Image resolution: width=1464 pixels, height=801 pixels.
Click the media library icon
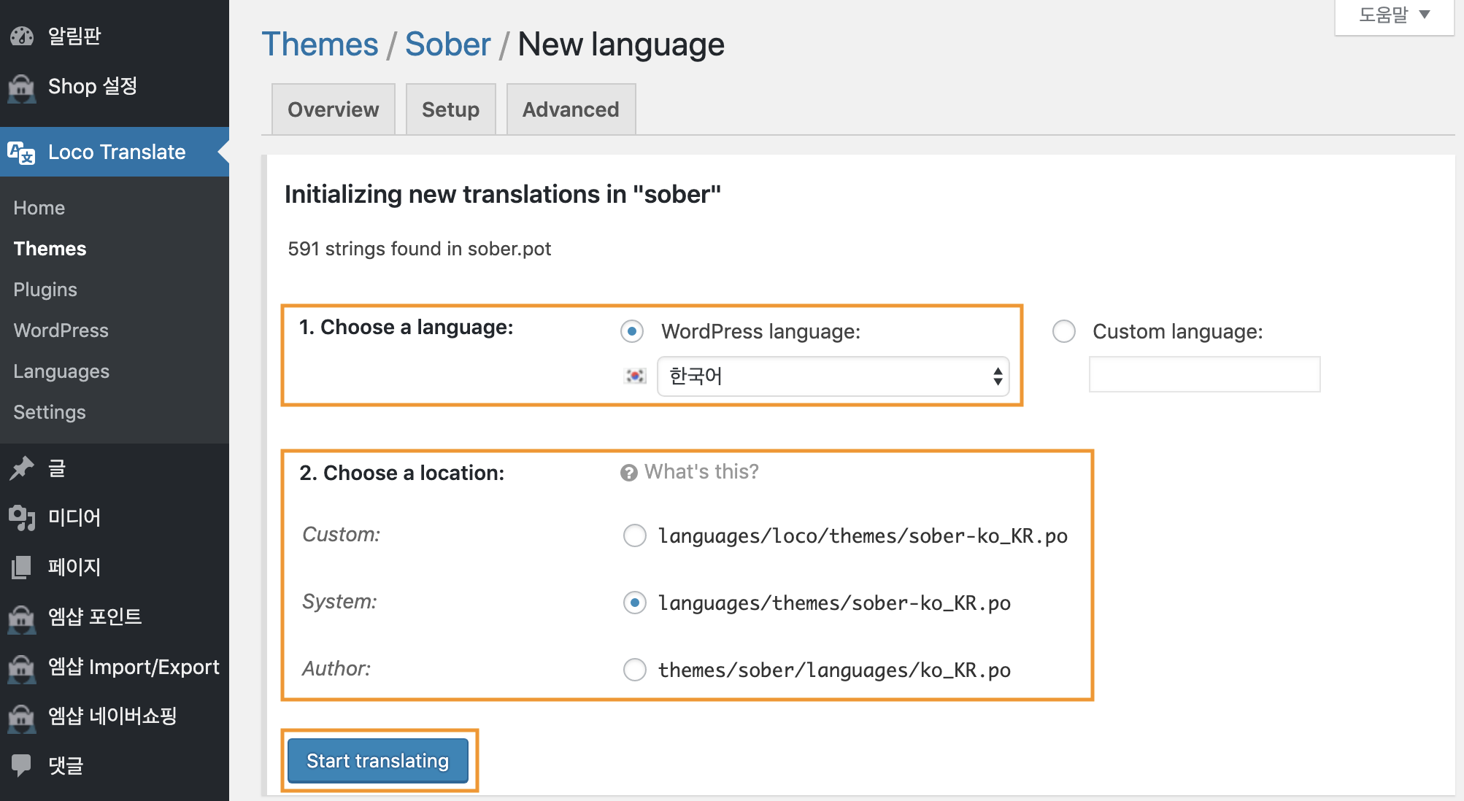click(x=22, y=518)
